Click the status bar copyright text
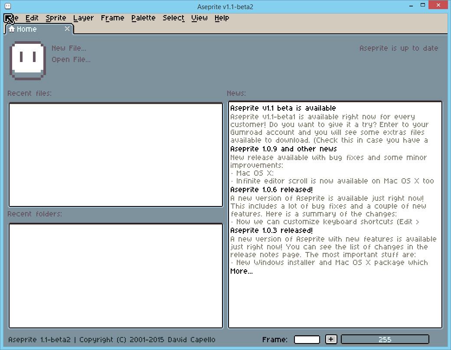This screenshot has width=451, height=350. click(x=111, y=340)
